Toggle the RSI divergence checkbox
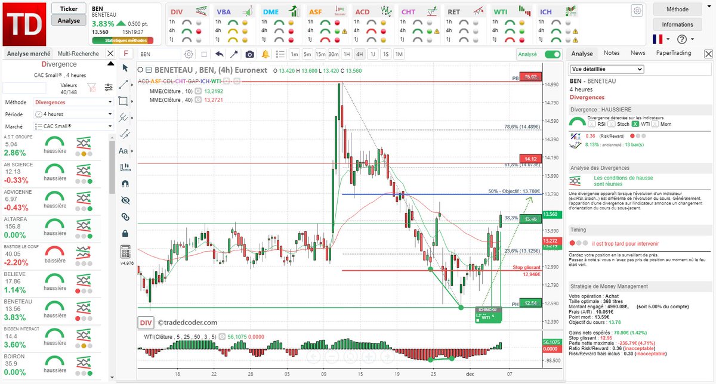 [x=591, y=124]
